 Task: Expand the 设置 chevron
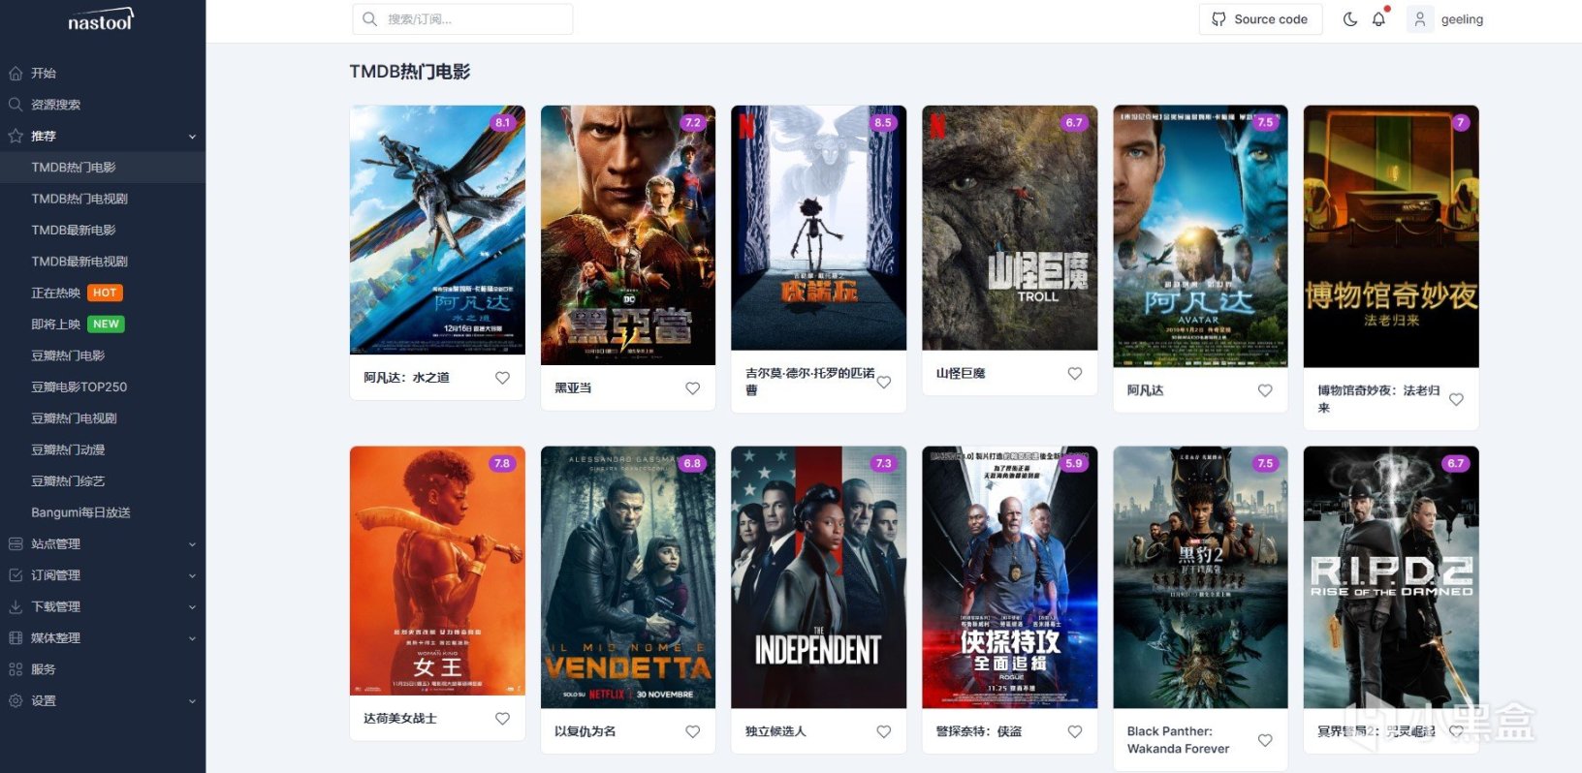click(192, 701)
